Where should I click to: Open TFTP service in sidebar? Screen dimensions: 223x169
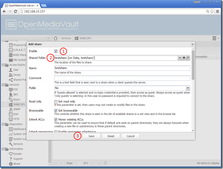click(x=14, y=119)
